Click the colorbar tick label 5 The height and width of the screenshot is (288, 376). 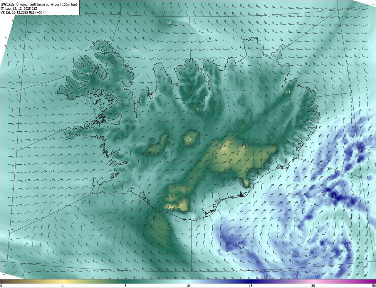pos(125,286)
